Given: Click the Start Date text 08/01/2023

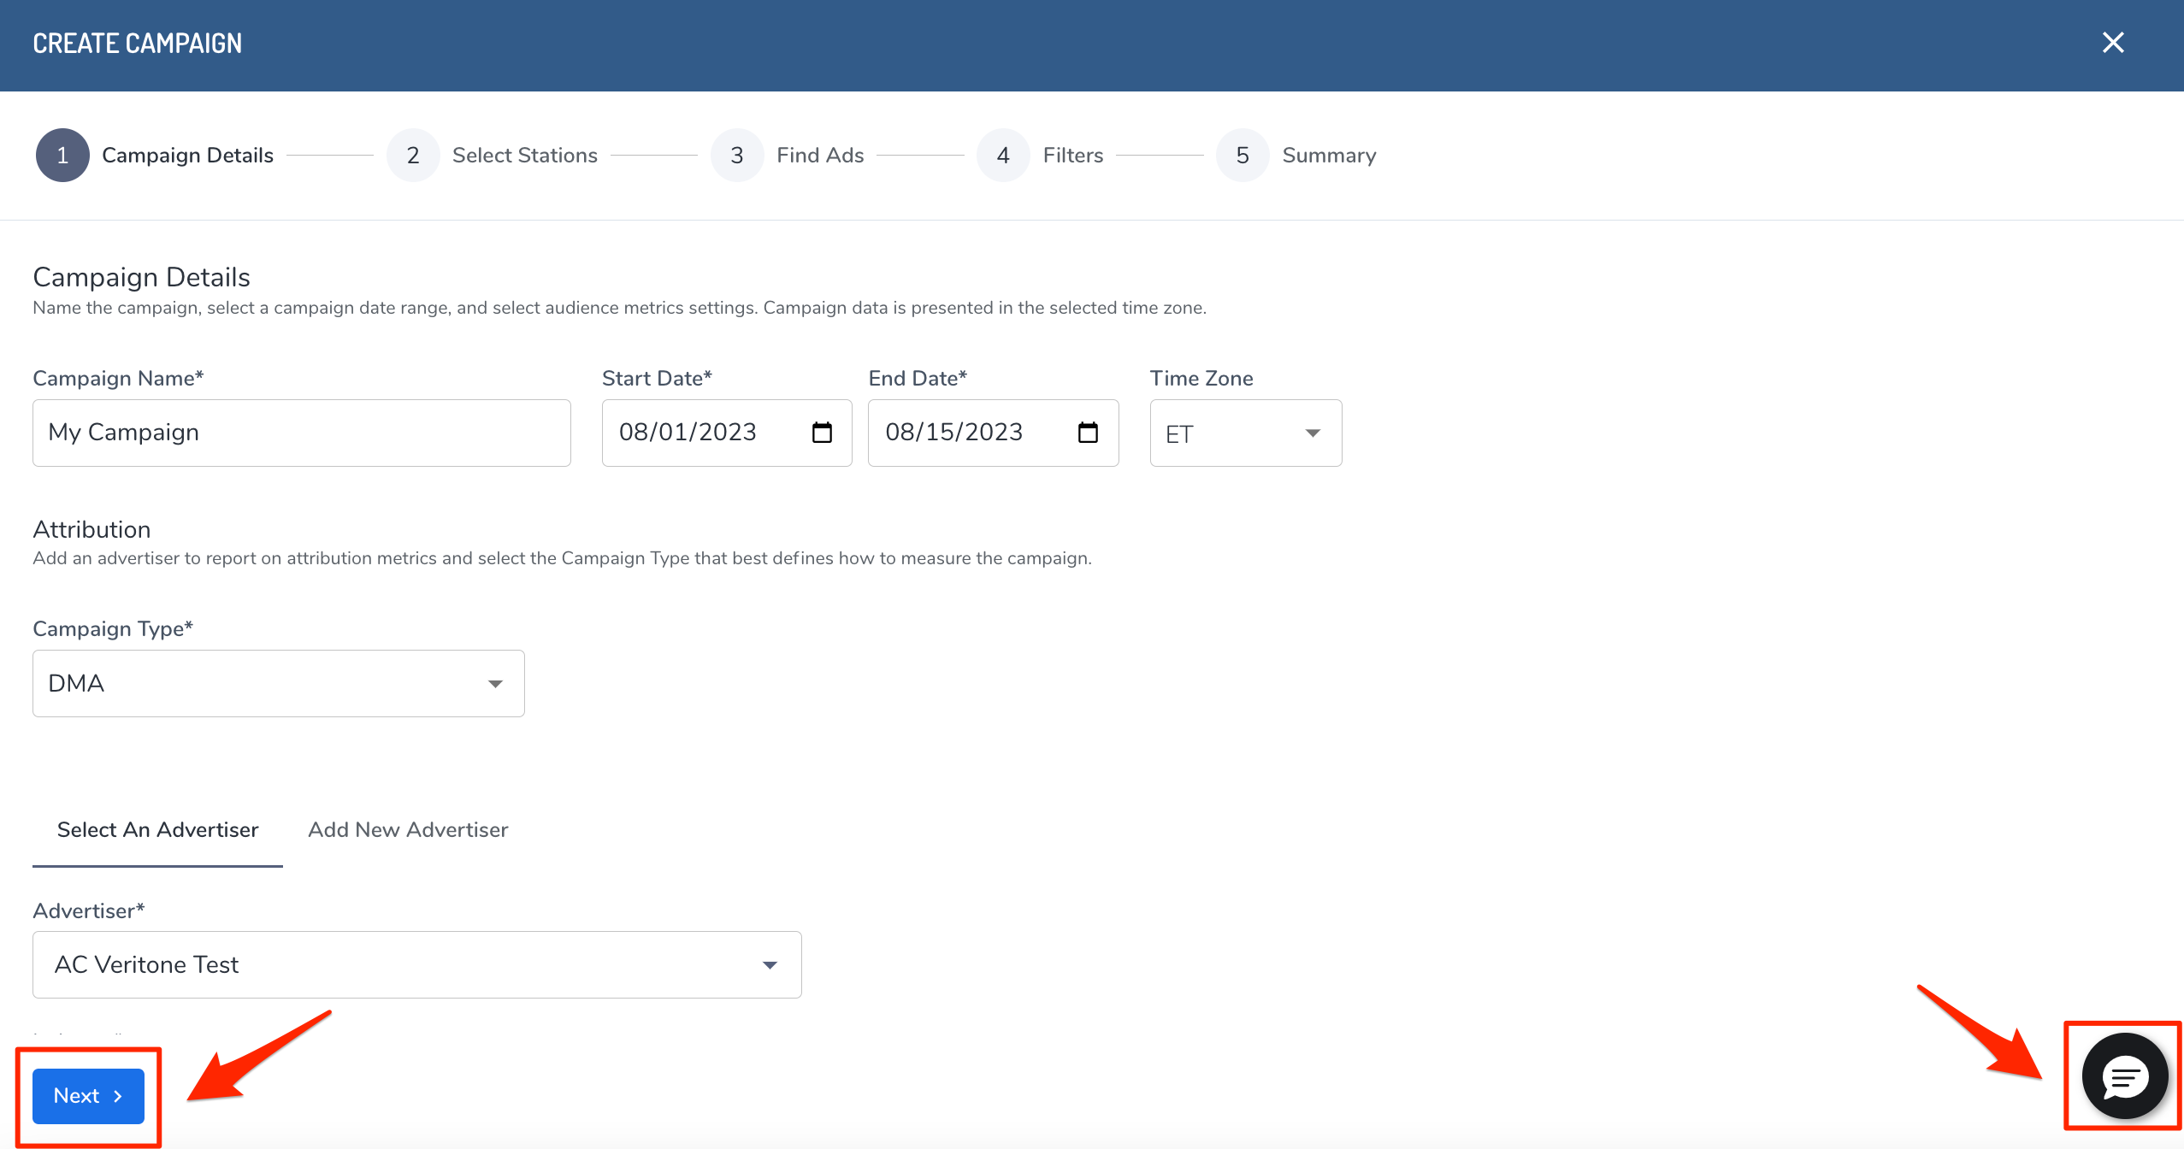Looking at the screenshot, I should pyautogui.click(x=688, y=433).
